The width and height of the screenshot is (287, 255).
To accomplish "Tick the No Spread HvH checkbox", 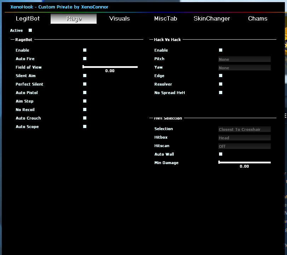I will point(221,93).
